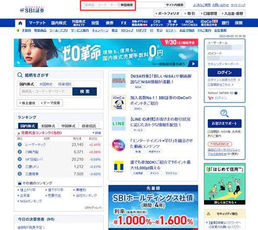Follow the 会社情報 link

(220, 31)
